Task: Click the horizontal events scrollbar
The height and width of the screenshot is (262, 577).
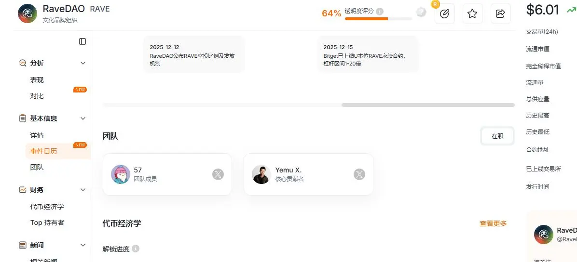Action: 427,105
